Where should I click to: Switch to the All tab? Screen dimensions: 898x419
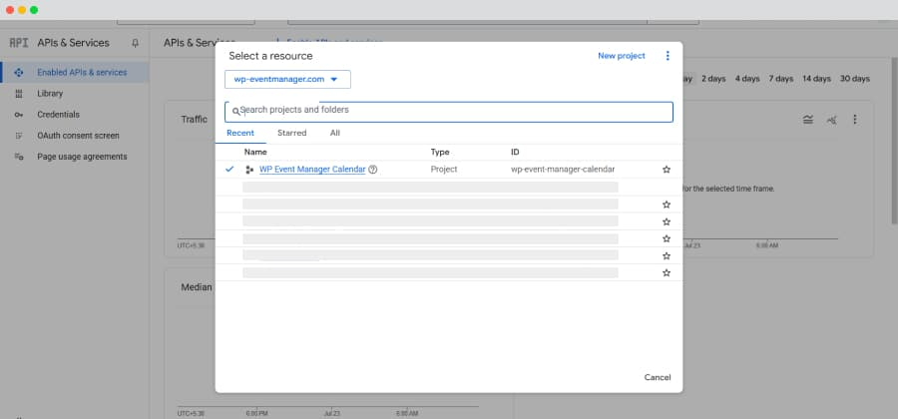click(335, 133)
